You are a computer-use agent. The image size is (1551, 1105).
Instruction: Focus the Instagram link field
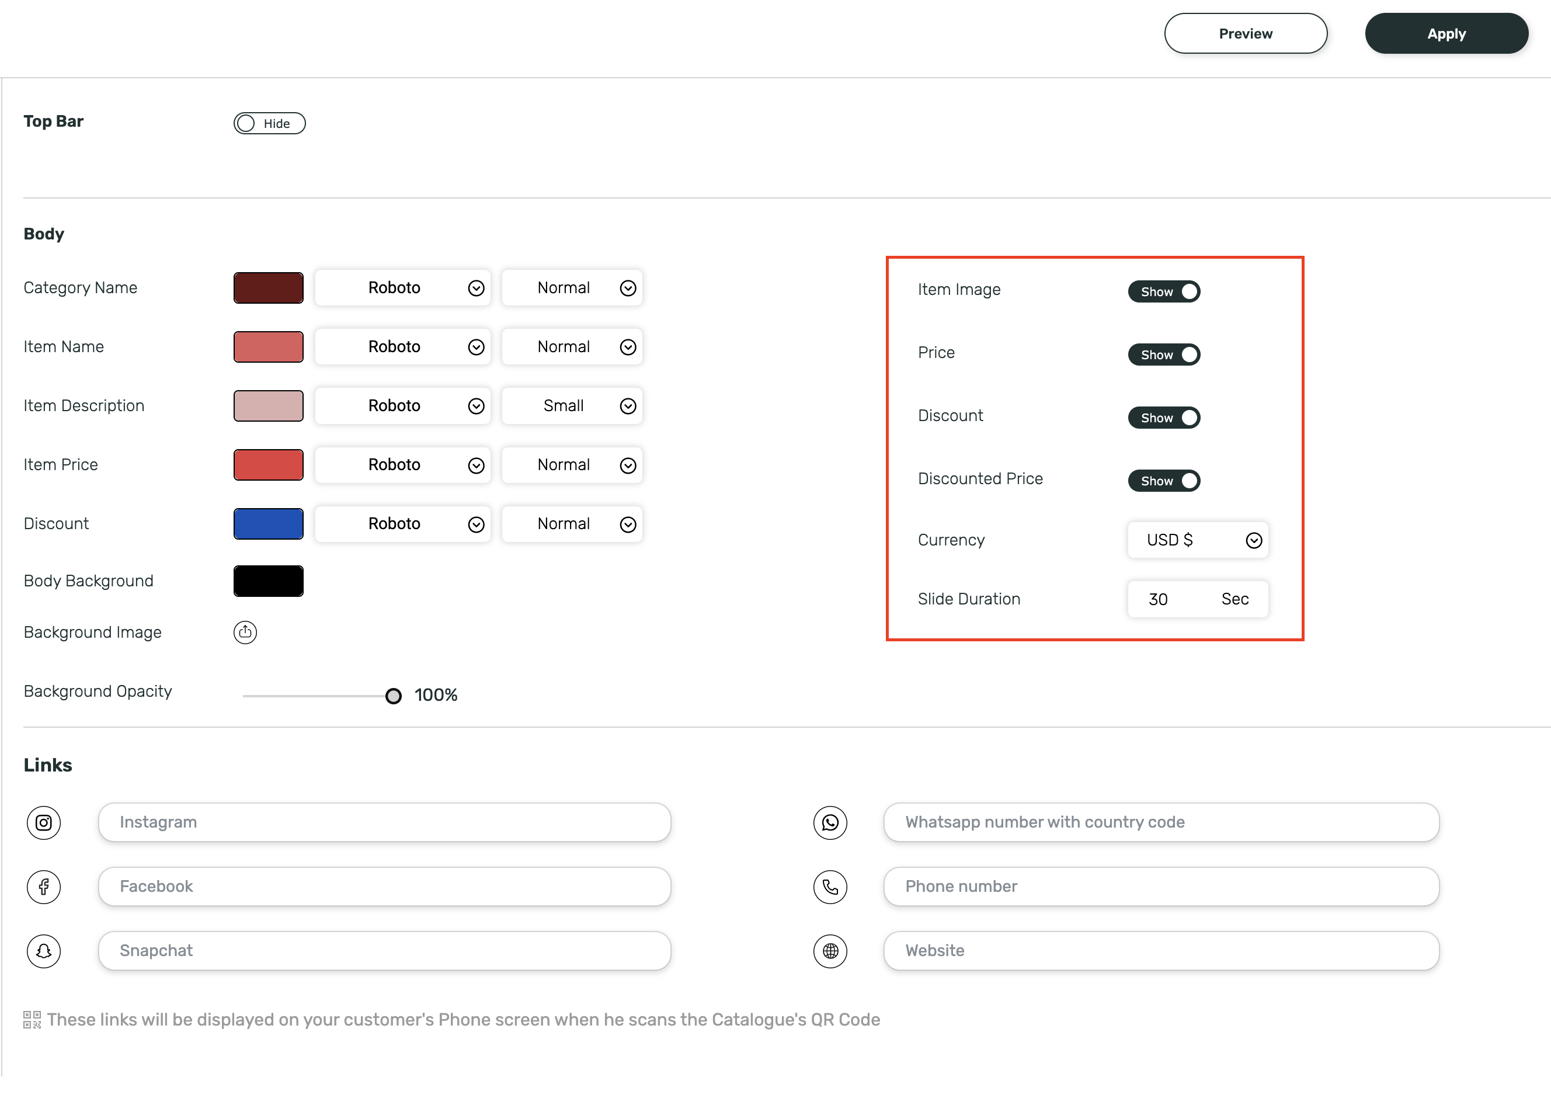pos(384,823)
